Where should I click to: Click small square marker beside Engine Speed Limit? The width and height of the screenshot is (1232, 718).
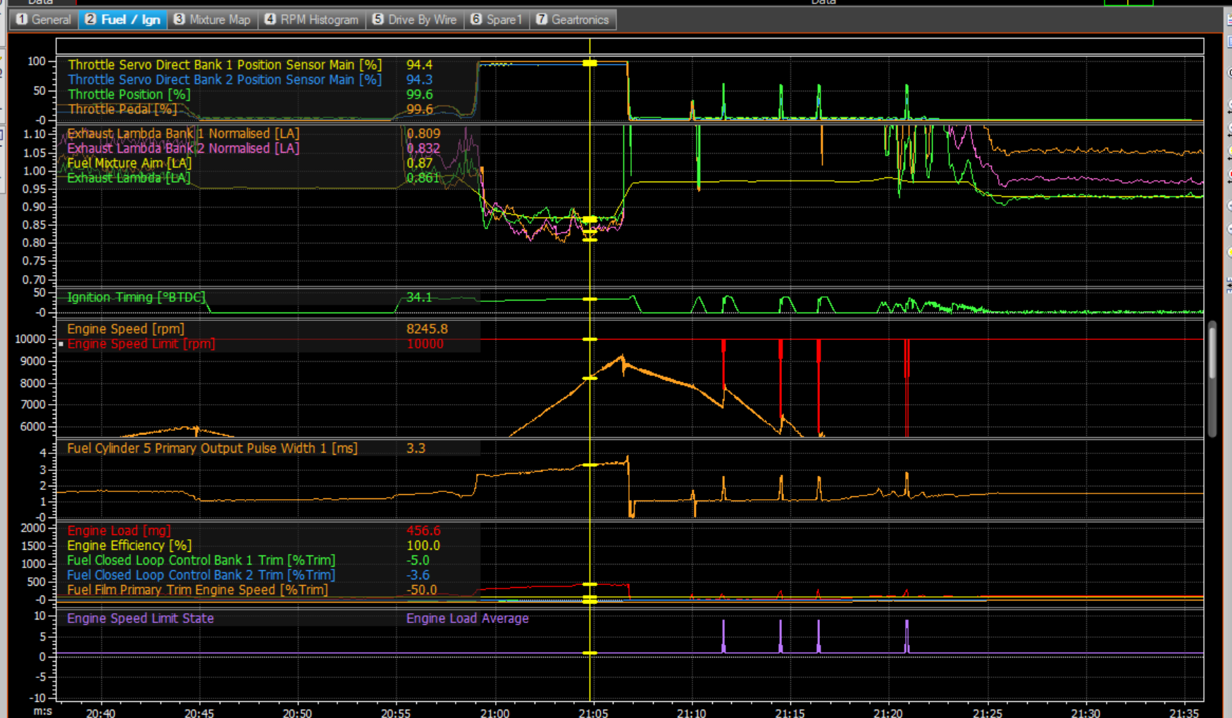[x=61, y=344]
